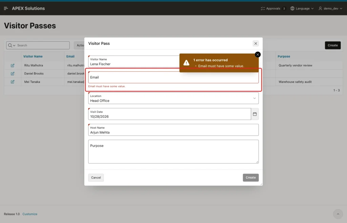Image resolution: width=347 pixels, height=223 pixels.
Task: Sort by the Email column header
Action: (x=70, y=56)
